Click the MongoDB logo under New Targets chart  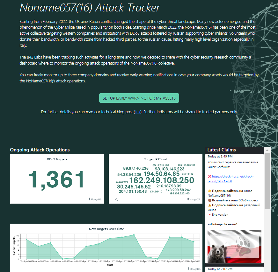194,269
